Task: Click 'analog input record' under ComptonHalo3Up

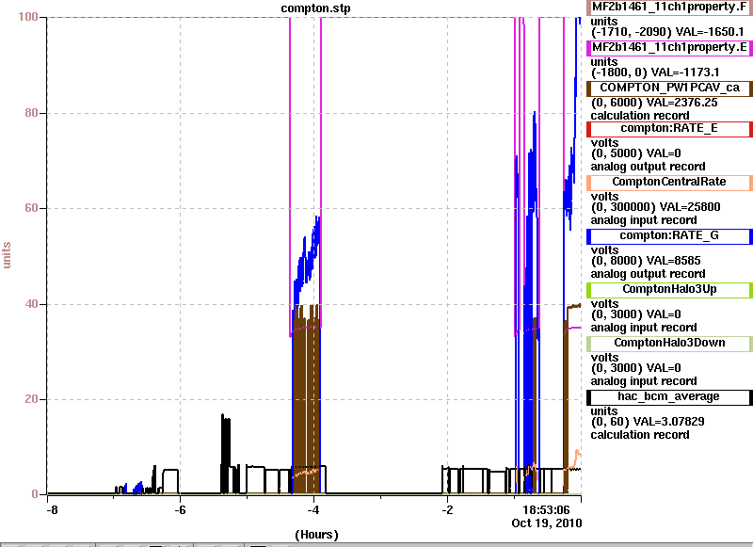Action: (644, 328)
